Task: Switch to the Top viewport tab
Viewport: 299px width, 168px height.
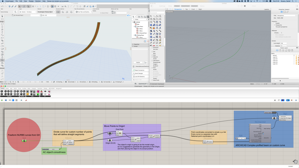Action: click(x=186, y=9)
